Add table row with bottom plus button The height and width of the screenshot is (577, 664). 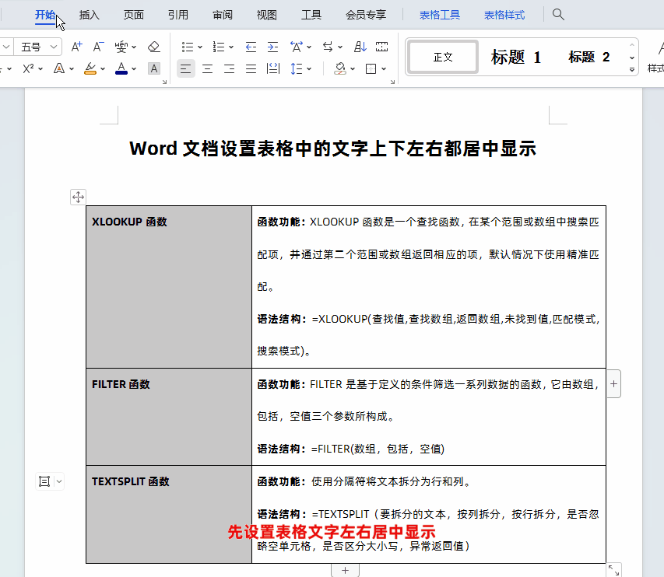tap(345, 570)
